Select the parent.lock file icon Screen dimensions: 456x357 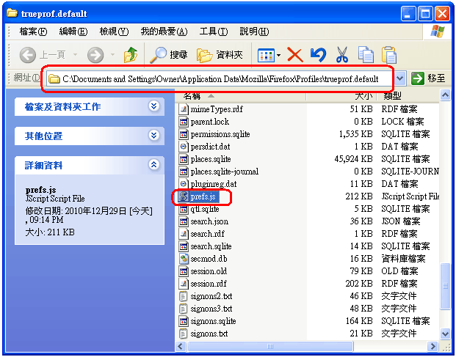184,122
